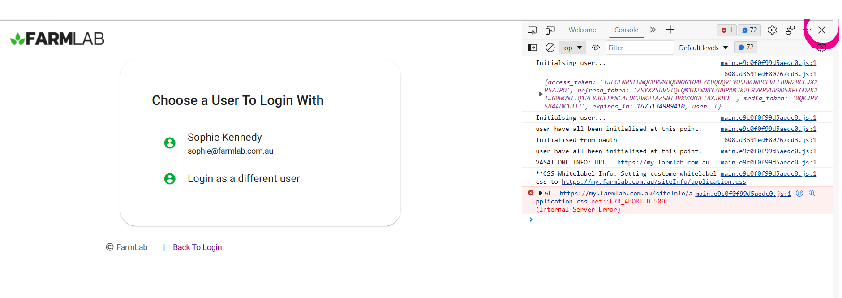Viewport: 842px width, 298px height.
Task: Toggle the console sidebar panel icon
Action: (x=532, y=48)
